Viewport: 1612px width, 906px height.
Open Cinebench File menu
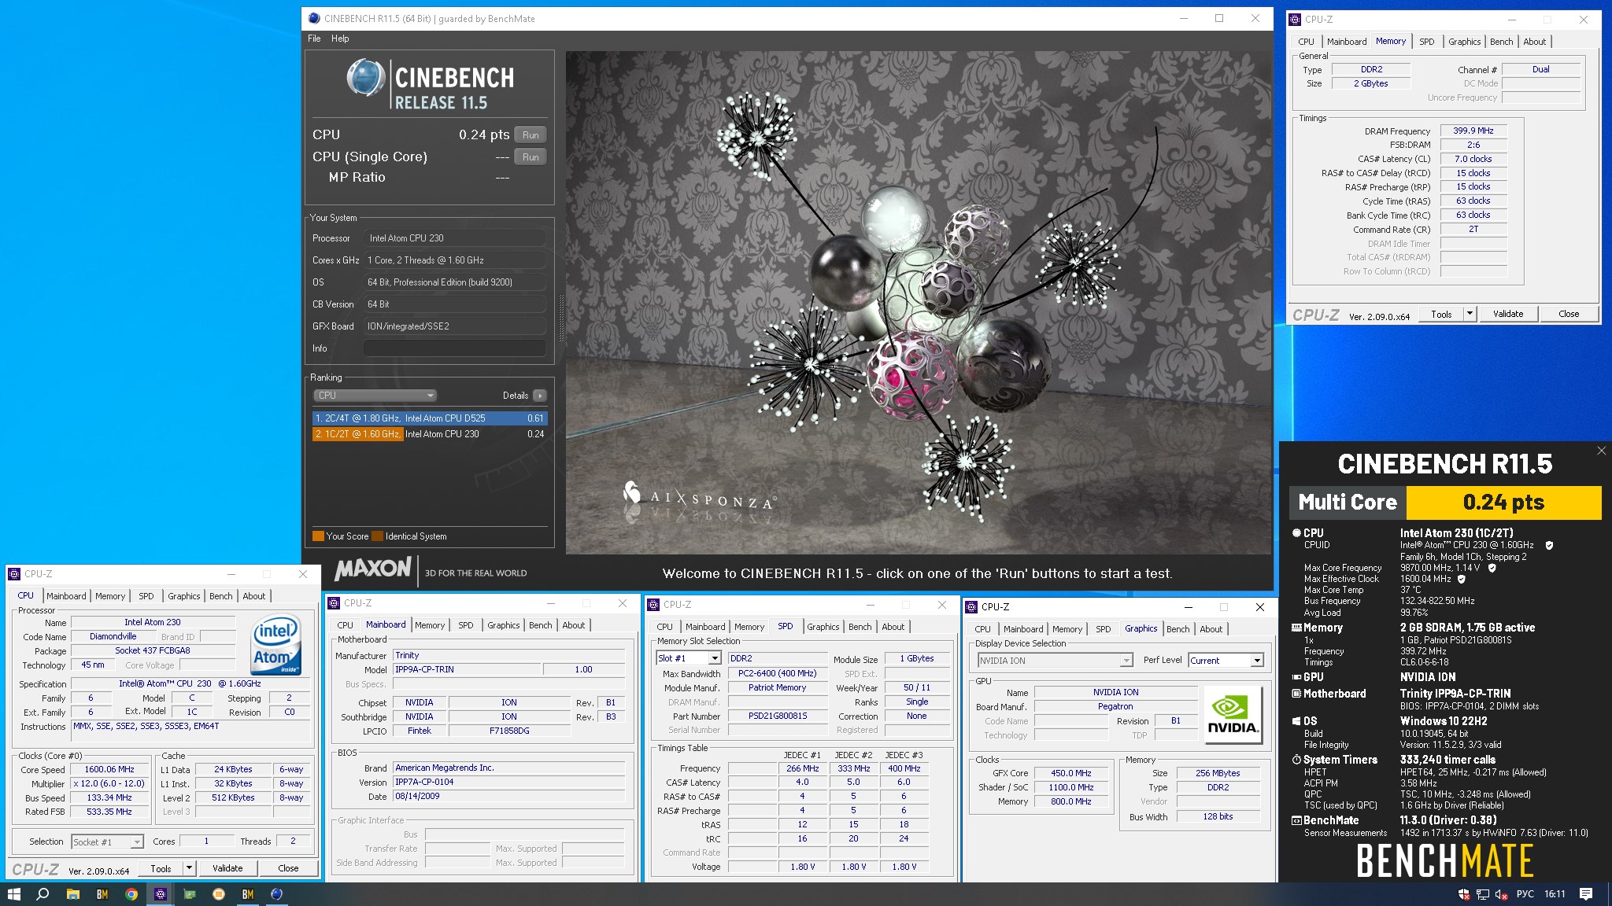[x=314, y=39]
